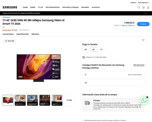The height and width of the screenshot is (122, 152).
Task: Dismiss the WhatsApp chat widget
Action: pos(147,97)
